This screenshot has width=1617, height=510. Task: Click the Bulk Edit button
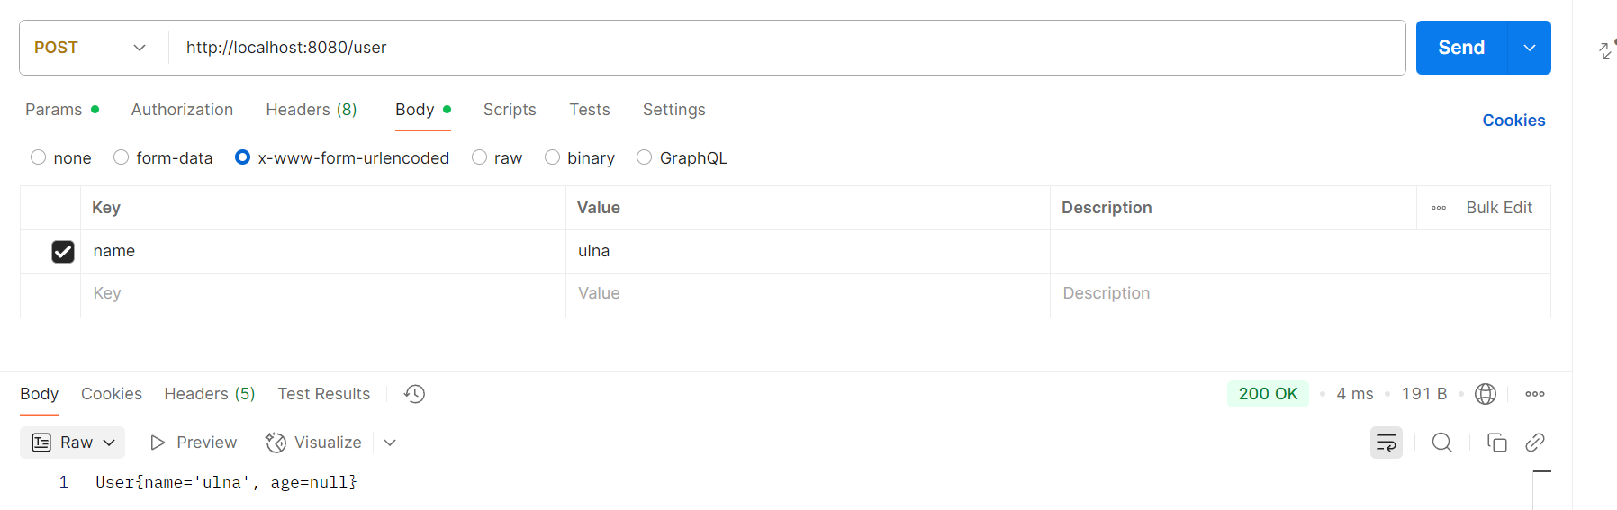coord(1499,208)
